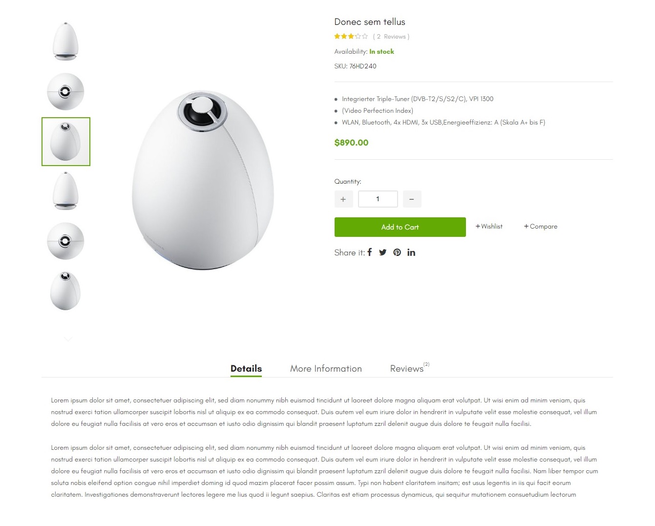
Task: Open the 2 Reviews link
Action: (391, 37)
